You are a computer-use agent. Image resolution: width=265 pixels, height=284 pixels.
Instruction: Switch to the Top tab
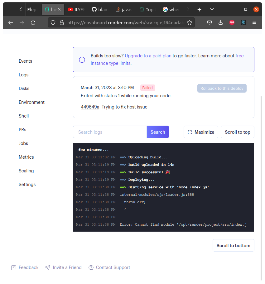pyautogui.click(x=148, y=10)
